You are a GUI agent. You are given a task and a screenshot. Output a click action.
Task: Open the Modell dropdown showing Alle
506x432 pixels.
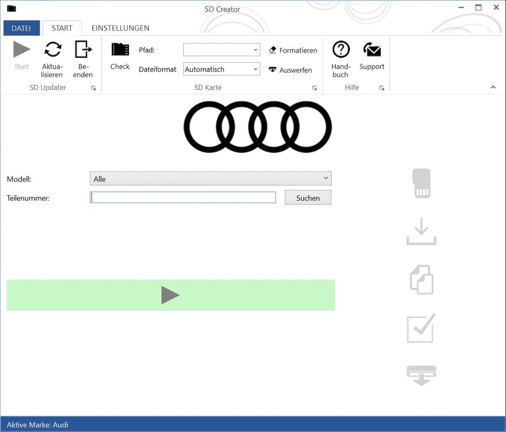[x=210, y=178]
